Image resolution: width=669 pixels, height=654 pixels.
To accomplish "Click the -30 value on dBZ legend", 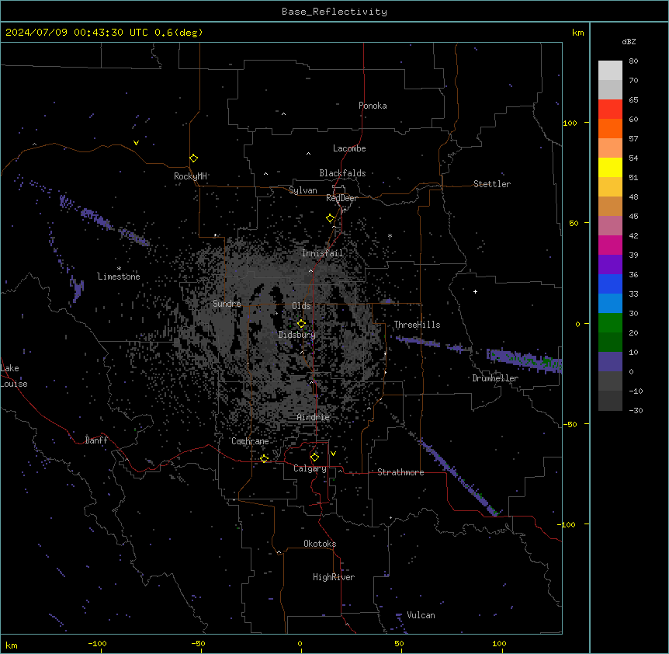I will (x=636, y=411).
